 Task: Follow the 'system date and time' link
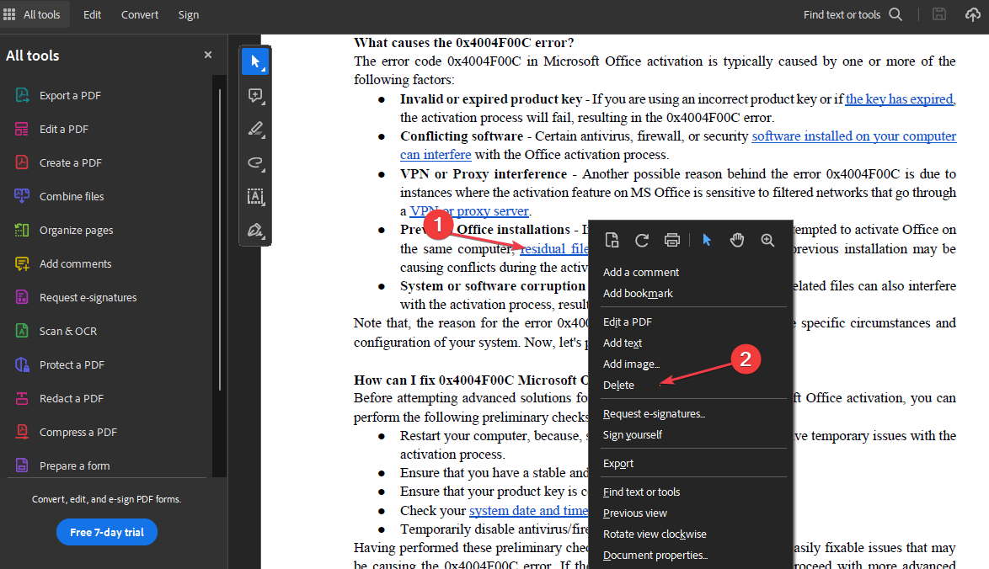pos(528,510)
